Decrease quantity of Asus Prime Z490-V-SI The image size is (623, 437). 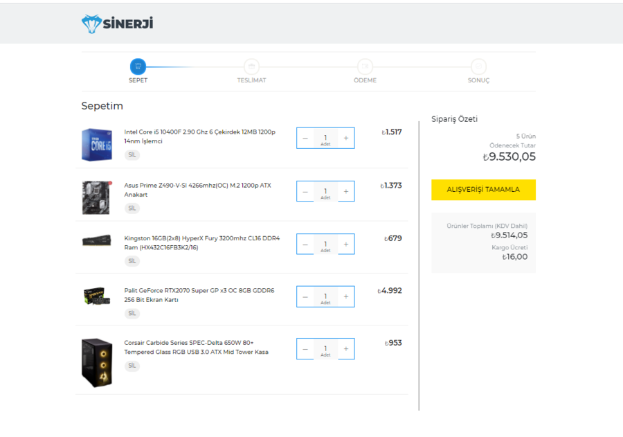pyautogui.click(x=305, y=192)
